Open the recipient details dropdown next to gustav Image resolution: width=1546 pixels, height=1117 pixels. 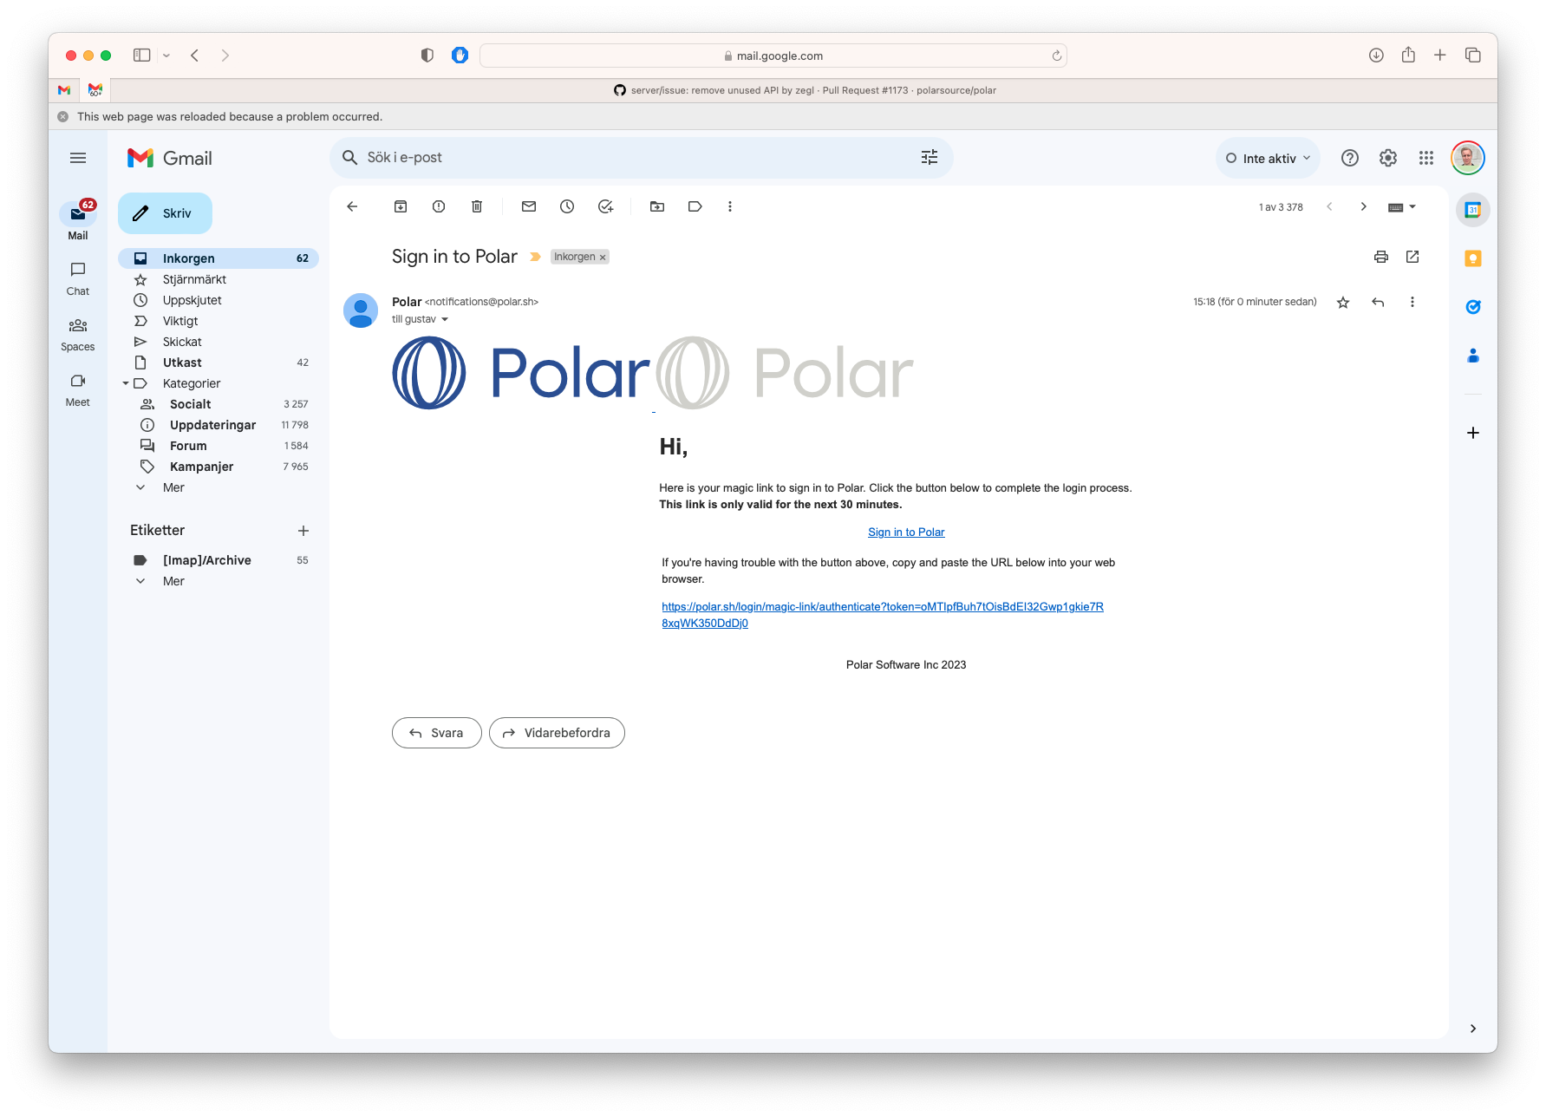coord(445,318)
